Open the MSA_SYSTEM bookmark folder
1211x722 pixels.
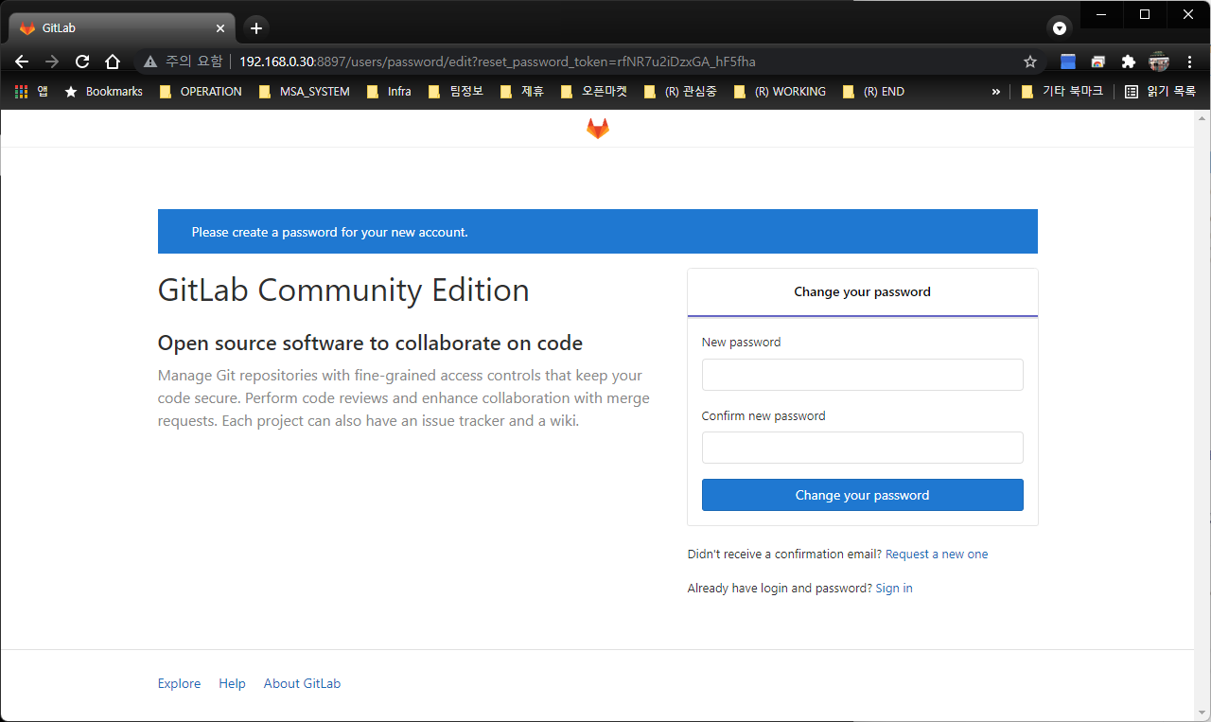304,92
